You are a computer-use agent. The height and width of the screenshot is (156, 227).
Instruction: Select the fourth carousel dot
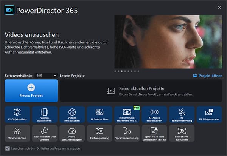(125, 71)
